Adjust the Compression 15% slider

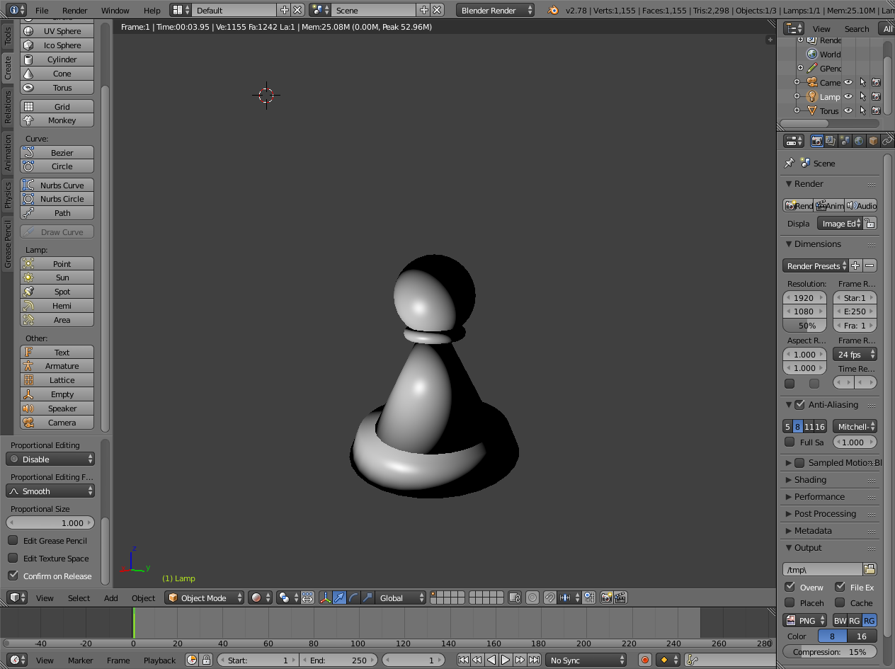[829, 652]
